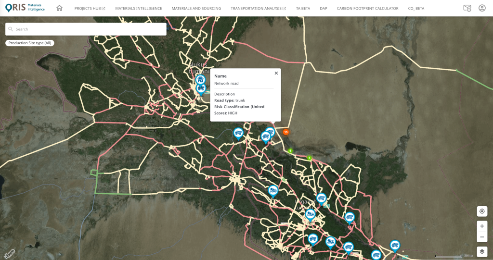The height and width of the screenshot is (260, 493).
Task: Open the Projects Hub menu item
Action: 90,9
